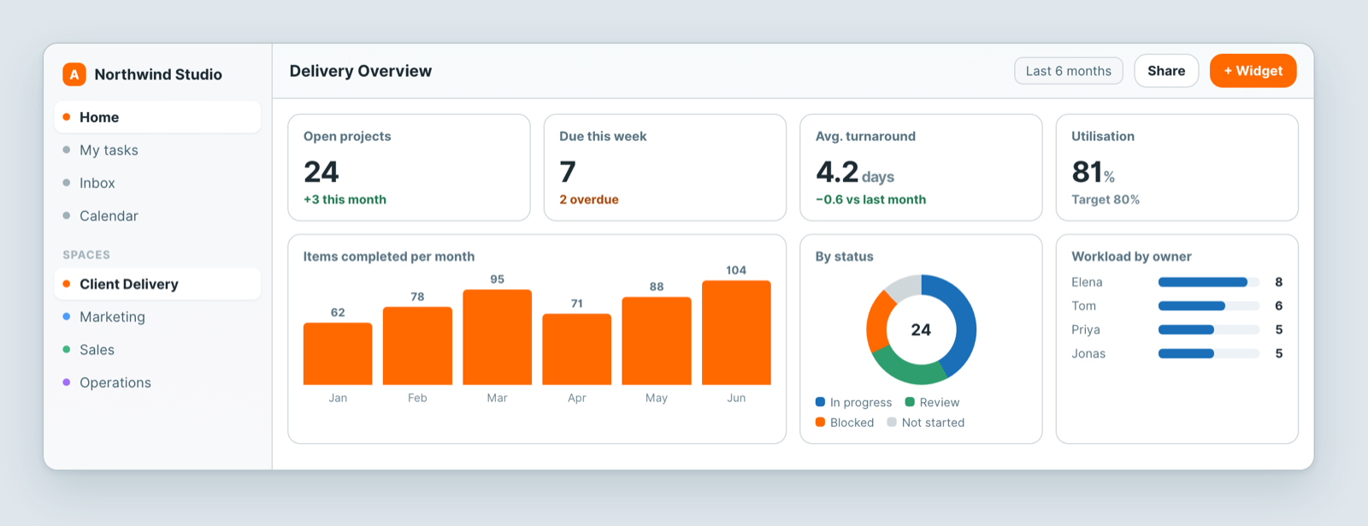
Task: Open the Open projects card
Action: (409, 168)
